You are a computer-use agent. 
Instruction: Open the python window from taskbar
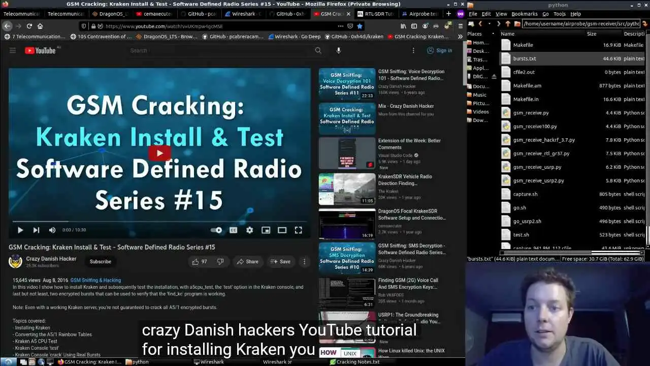click(137, 362)
